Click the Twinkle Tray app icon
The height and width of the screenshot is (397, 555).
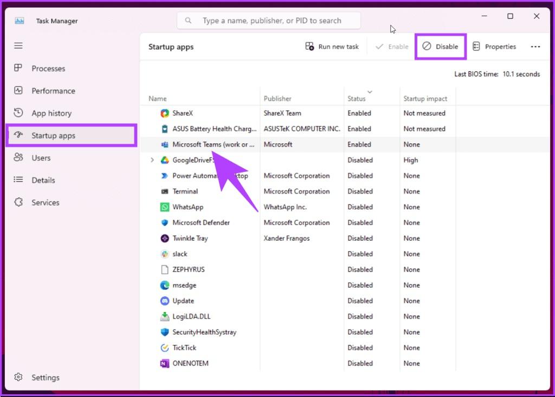165,239
